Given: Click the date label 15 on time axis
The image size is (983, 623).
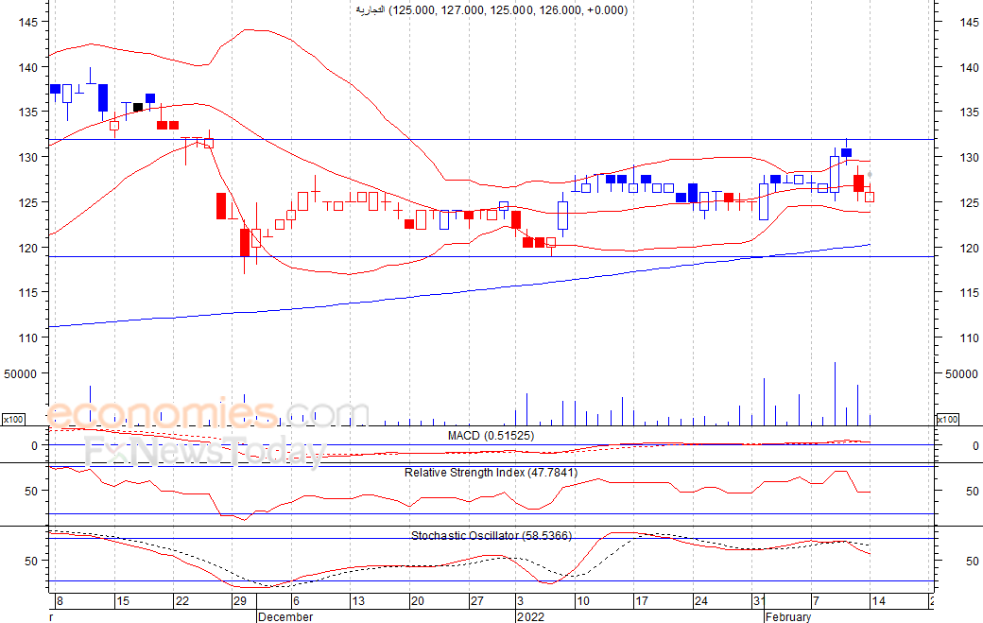Looking at the screenshot, I should pyautogui.click(x=122, y=601).
